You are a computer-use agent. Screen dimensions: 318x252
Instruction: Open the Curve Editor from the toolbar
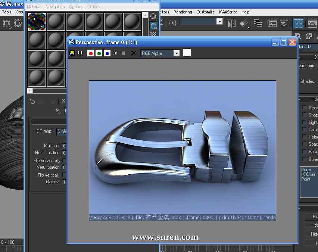coord(272,24)
